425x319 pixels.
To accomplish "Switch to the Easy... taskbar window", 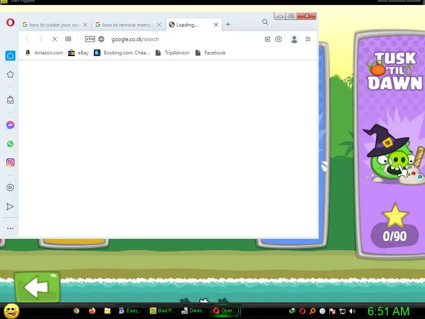I will tap(131, 311).
